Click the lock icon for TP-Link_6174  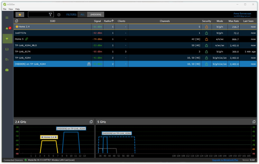tap(206, 52)
